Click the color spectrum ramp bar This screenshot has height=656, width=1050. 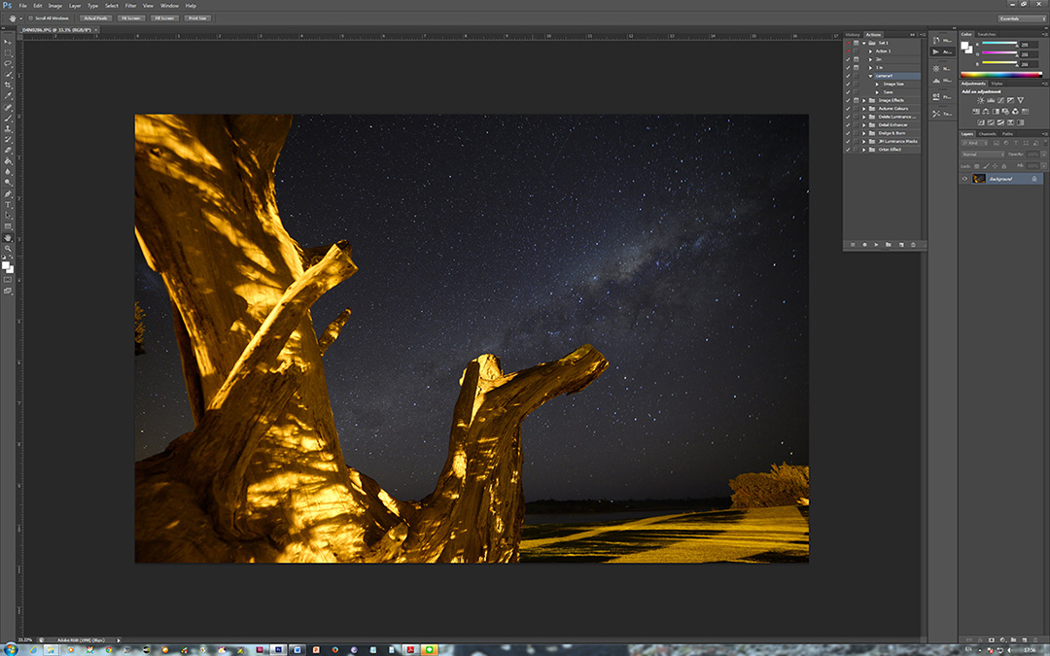(x=1000, y=75)
